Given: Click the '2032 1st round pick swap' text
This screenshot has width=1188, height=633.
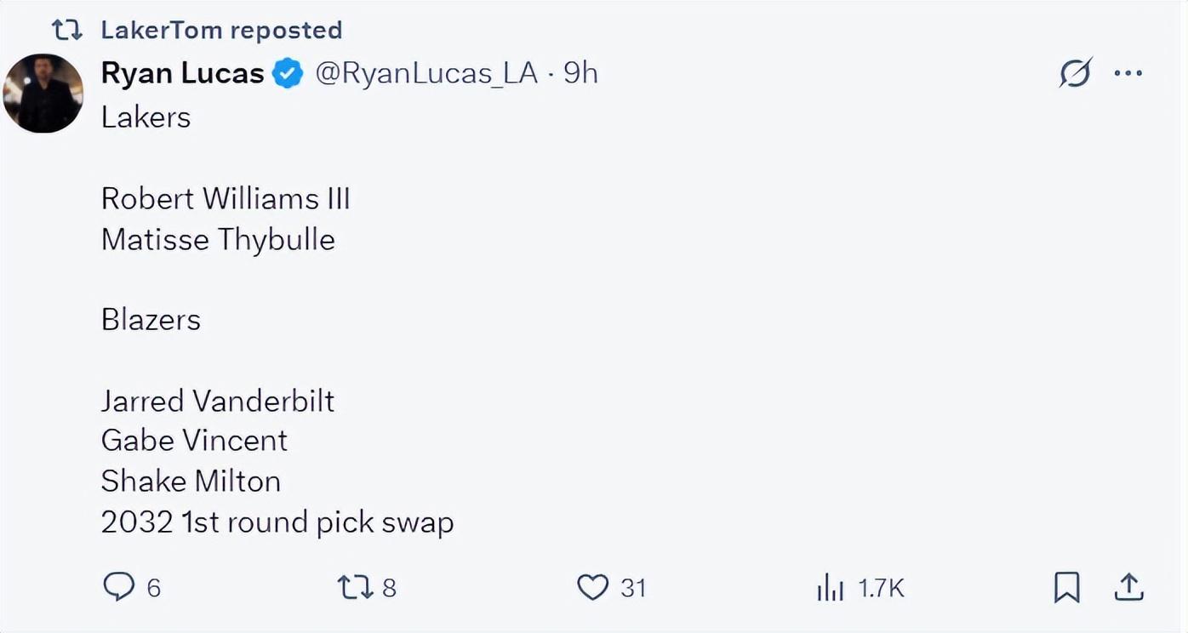Looking at the screenshot, I should click(277, 522).
